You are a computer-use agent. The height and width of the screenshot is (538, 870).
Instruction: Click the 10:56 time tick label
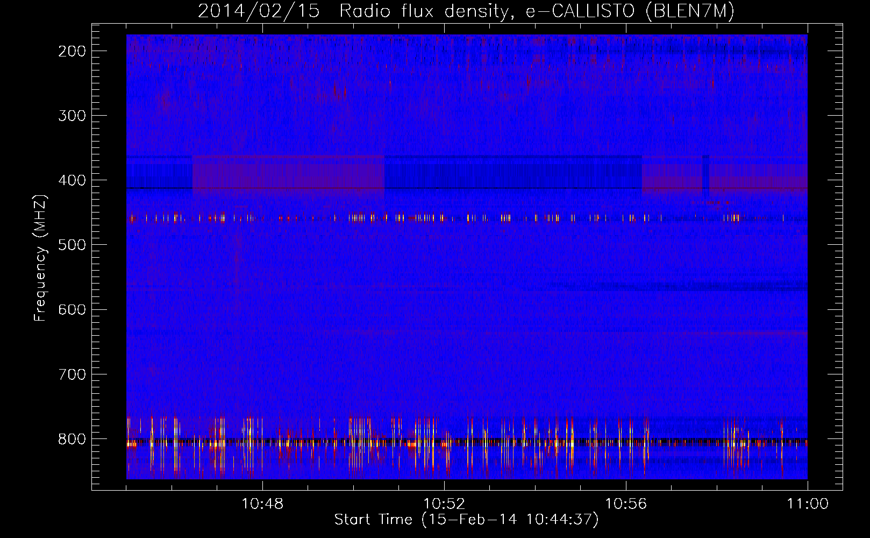[x=626, y=504]
